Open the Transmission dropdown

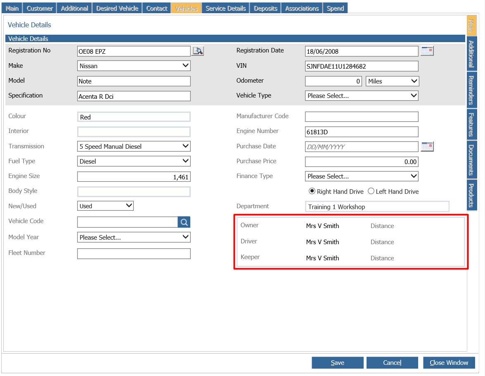[134, 146]
